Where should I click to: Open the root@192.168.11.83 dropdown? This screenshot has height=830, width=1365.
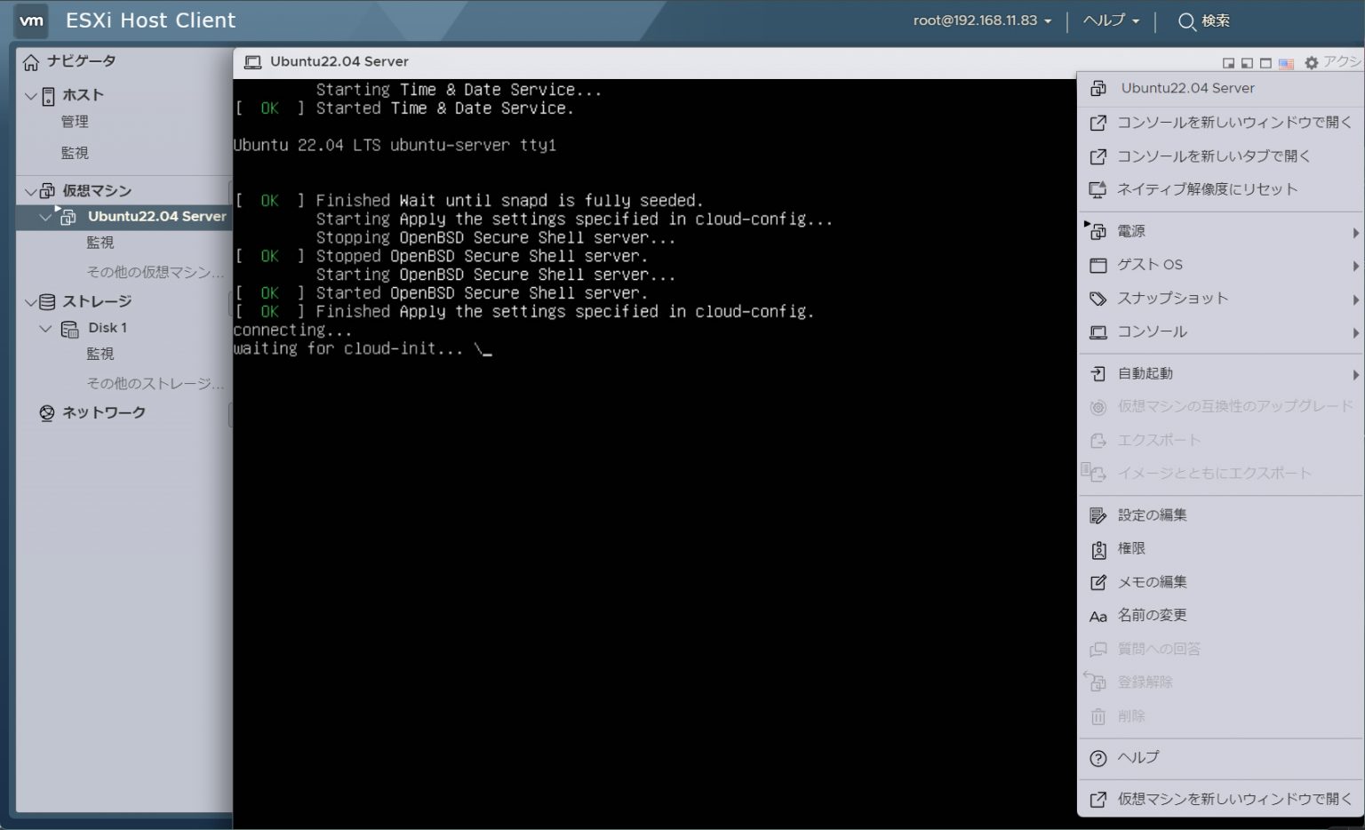pos(982,20)
